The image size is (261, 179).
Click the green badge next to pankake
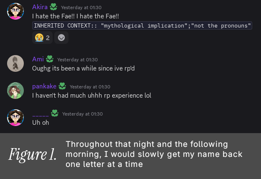62,86
